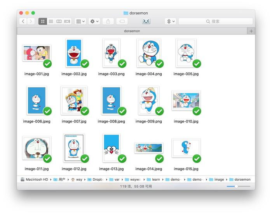Focus the search field
The image size is (272, 214).
[216, 21]
